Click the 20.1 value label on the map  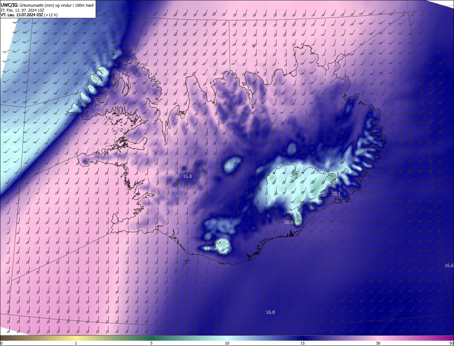pos(336,194)
